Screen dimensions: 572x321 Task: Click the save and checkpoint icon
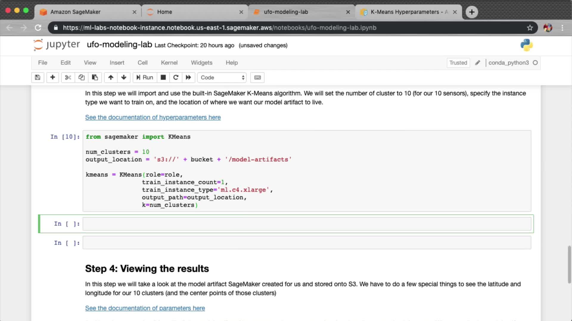[x=38, y=78]
